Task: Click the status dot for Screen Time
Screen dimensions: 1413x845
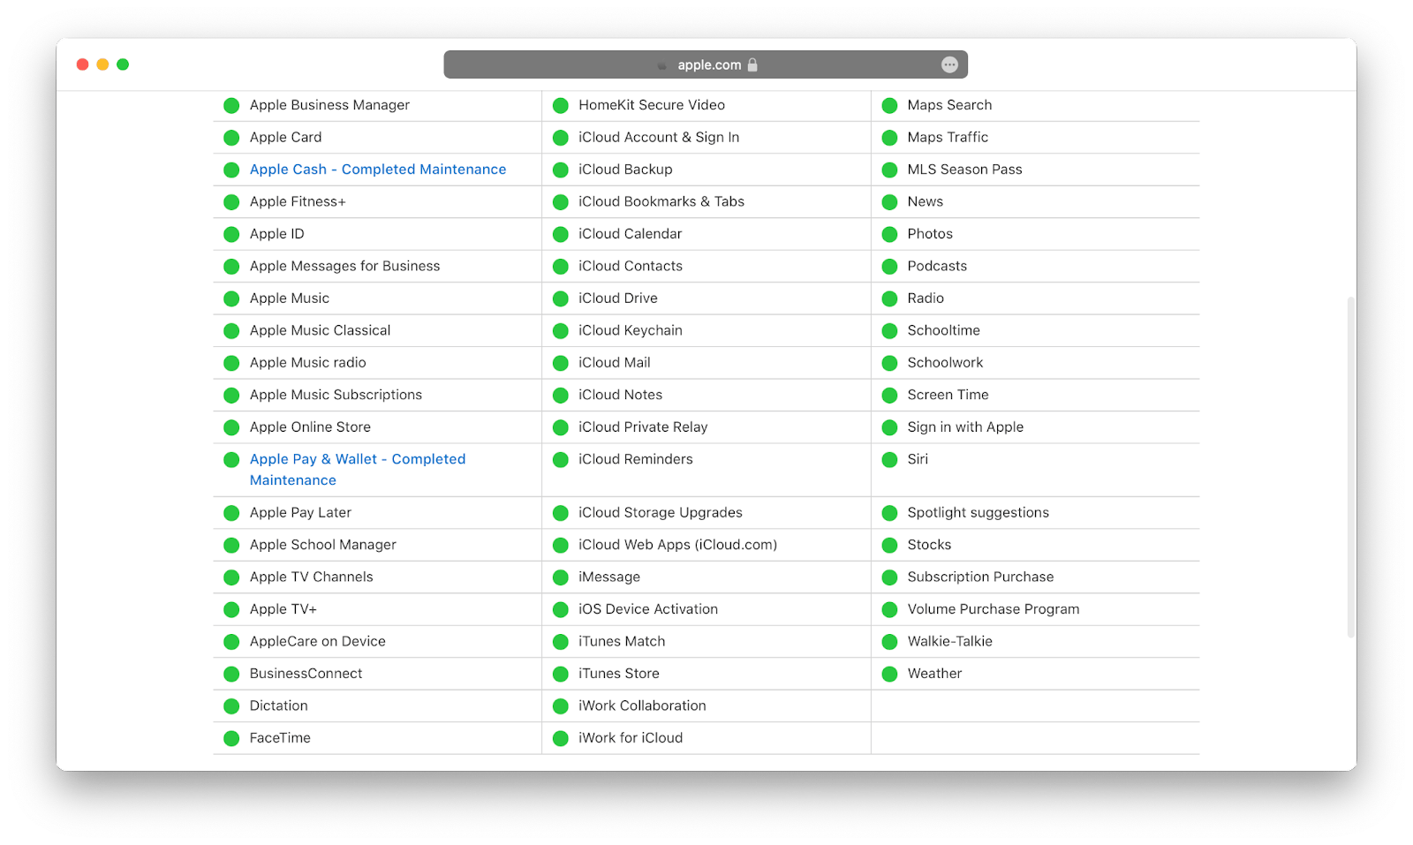Action: [889, 395]
